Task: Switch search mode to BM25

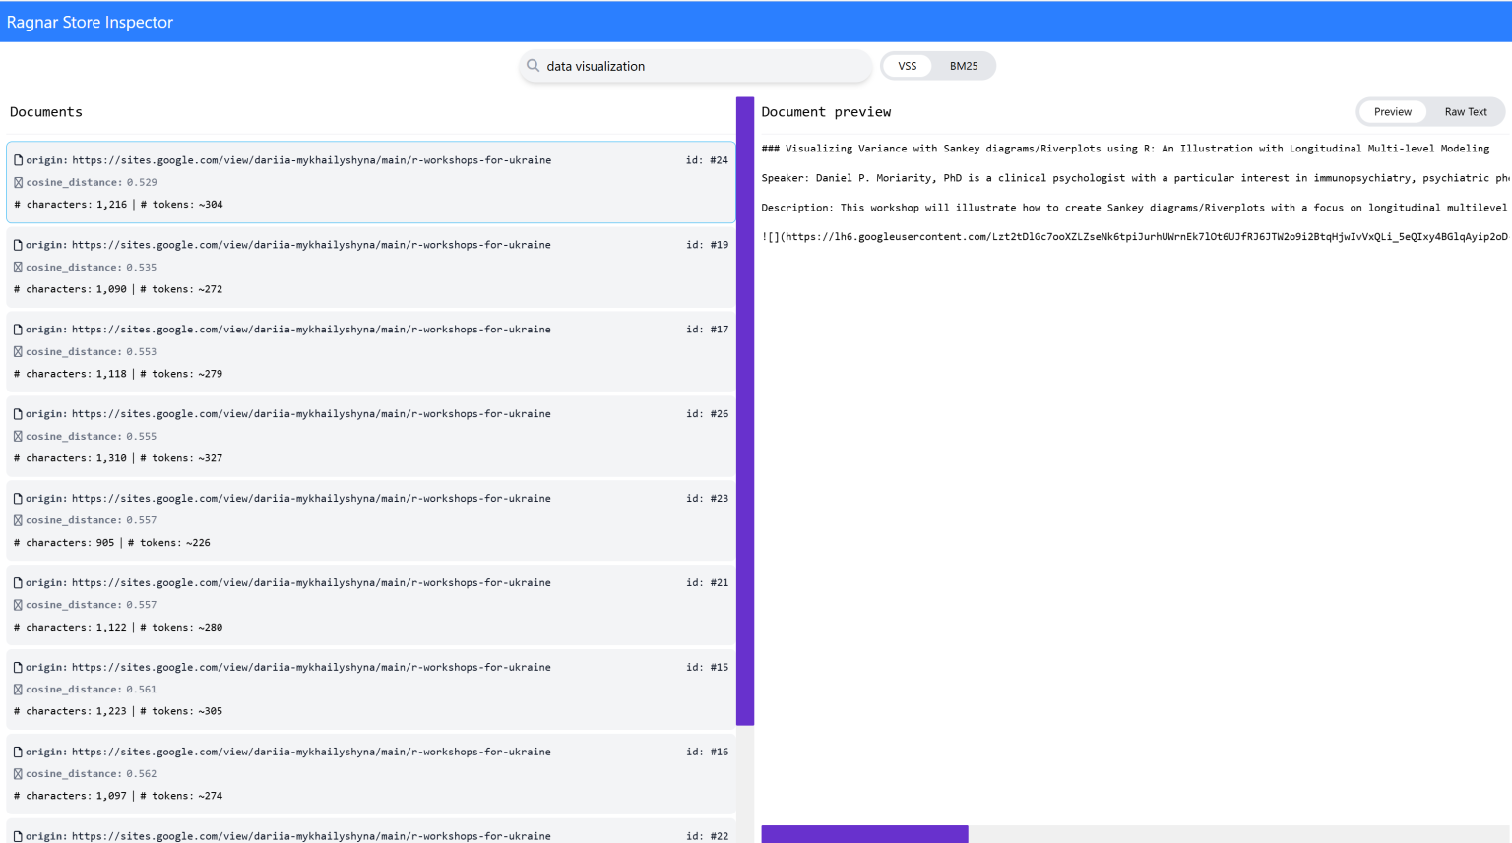Action: (x=963, y=66)
